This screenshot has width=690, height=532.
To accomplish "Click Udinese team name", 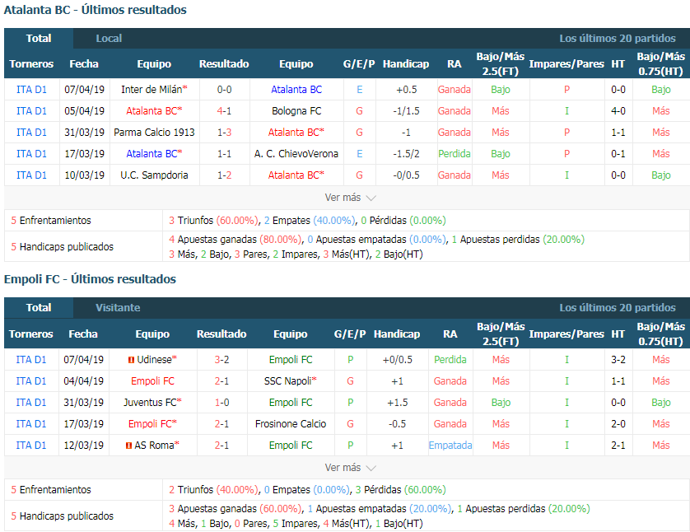I will [154, 360].
